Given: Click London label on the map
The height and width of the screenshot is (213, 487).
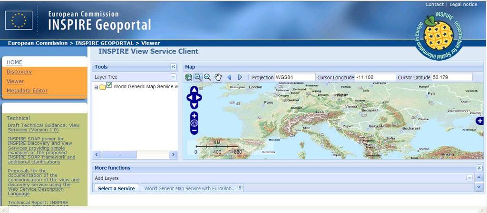Looking at the screenshot, I should 255,87.
